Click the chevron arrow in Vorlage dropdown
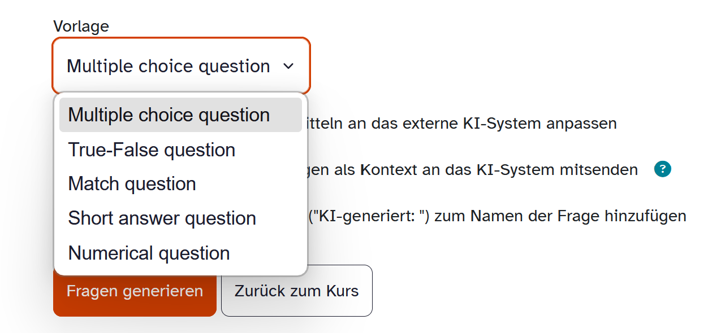The image size is (721, 333). (288, 67)
